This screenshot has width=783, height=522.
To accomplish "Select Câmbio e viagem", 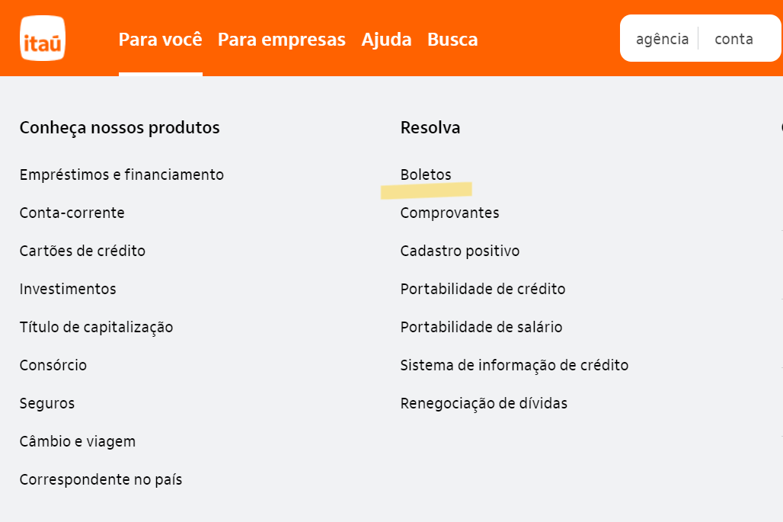I will click(78, 441).
